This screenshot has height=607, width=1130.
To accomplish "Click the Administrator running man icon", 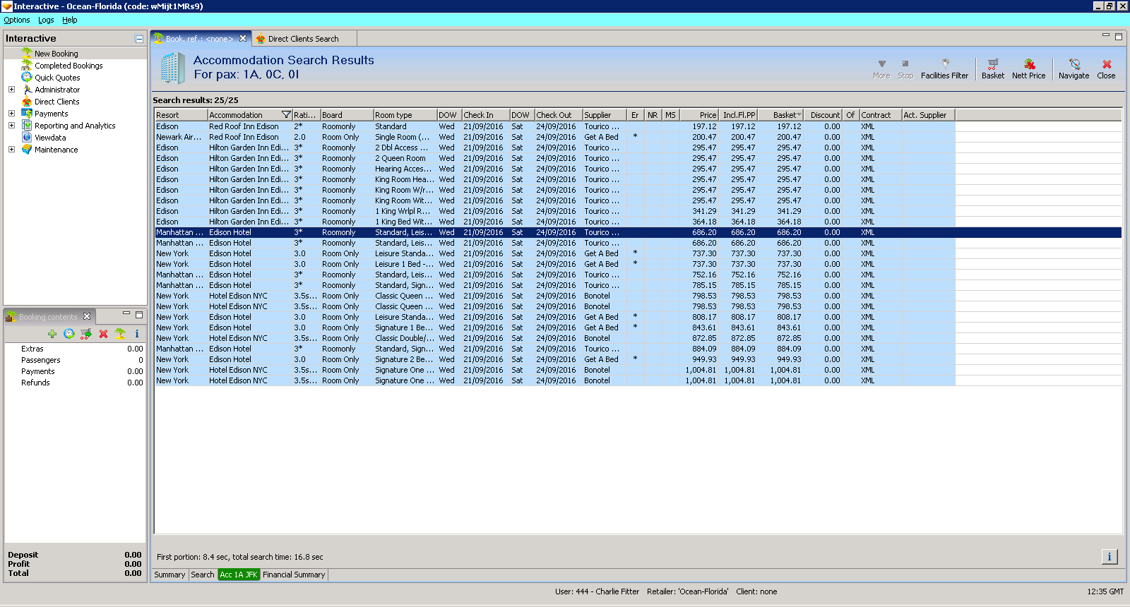I will (x=27, y=90).
